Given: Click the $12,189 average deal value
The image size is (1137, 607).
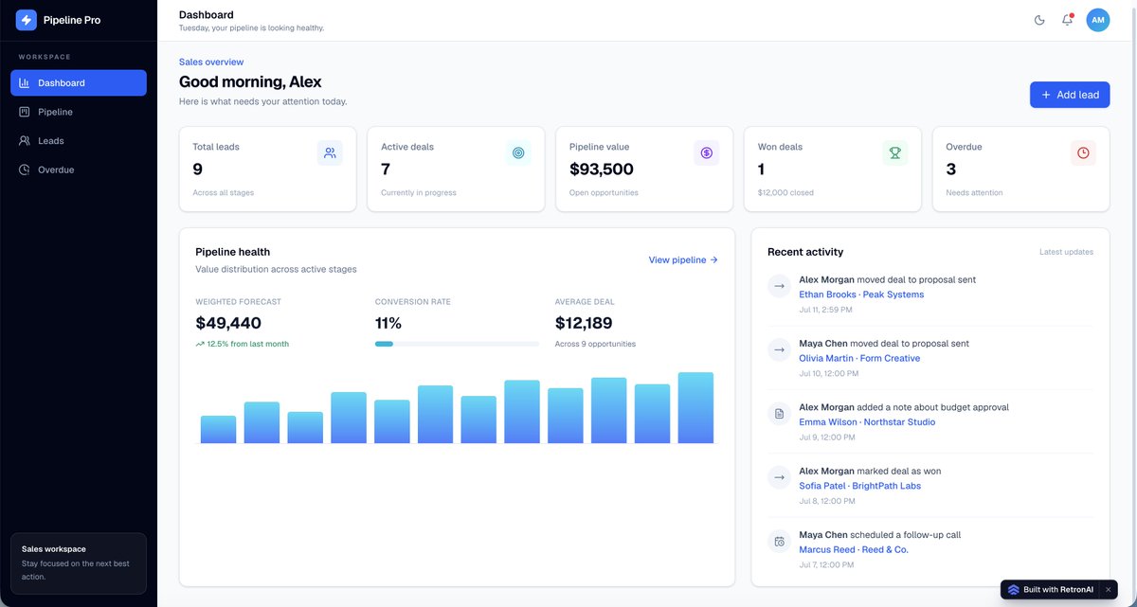Looking at the screenshot, I should [584, 323].
